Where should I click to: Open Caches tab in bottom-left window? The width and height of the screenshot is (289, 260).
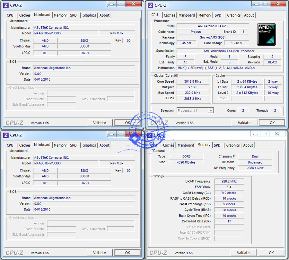point(25,145)
